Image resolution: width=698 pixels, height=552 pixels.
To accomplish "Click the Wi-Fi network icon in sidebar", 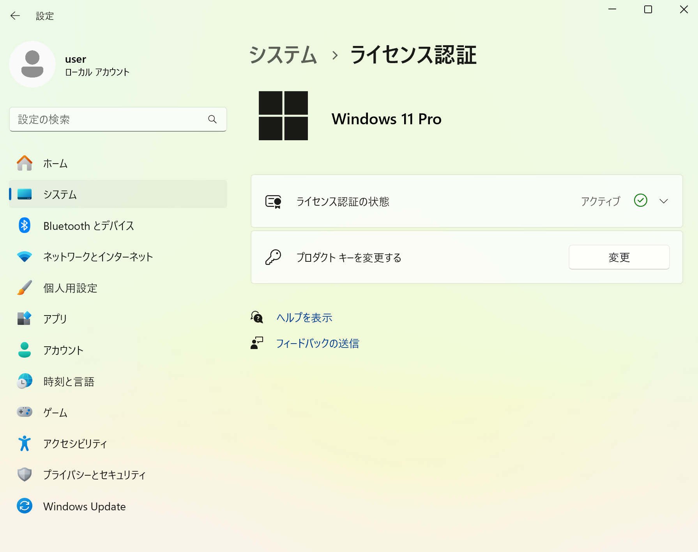I will click(25, 257).
